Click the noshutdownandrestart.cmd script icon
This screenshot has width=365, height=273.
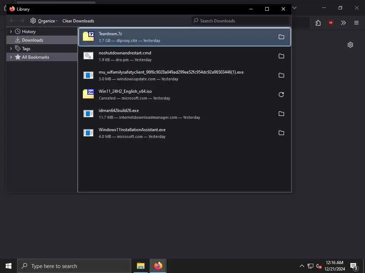click(88, 56)
